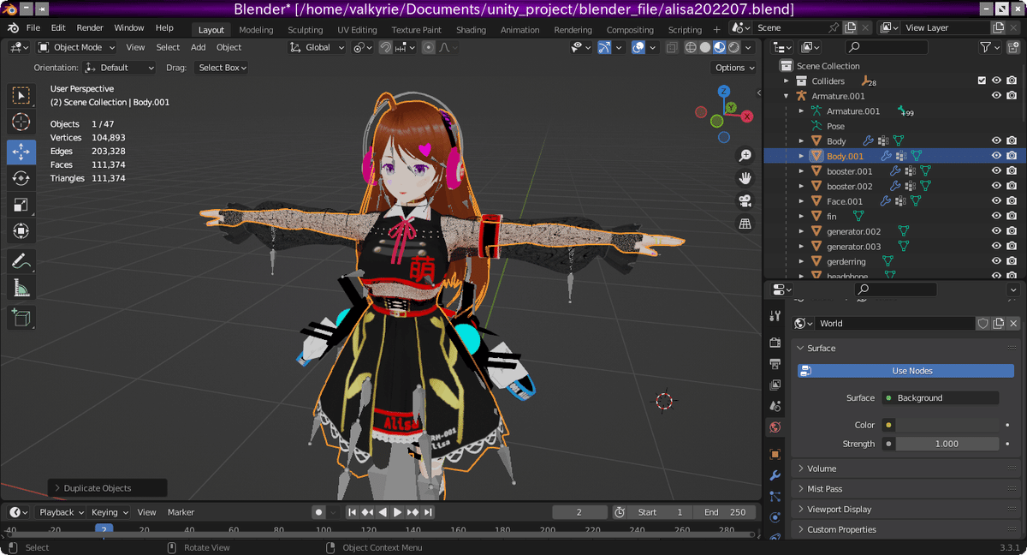Open the transform orientation Global dropdown
The width and height of the screenshot is (1027, 555).
(x=317, y=47)
